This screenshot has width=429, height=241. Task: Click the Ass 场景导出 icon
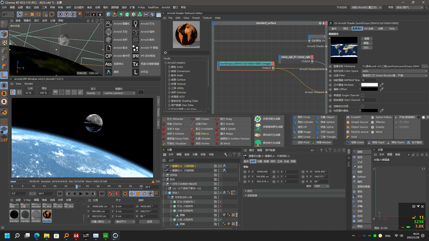coord(109,64)
